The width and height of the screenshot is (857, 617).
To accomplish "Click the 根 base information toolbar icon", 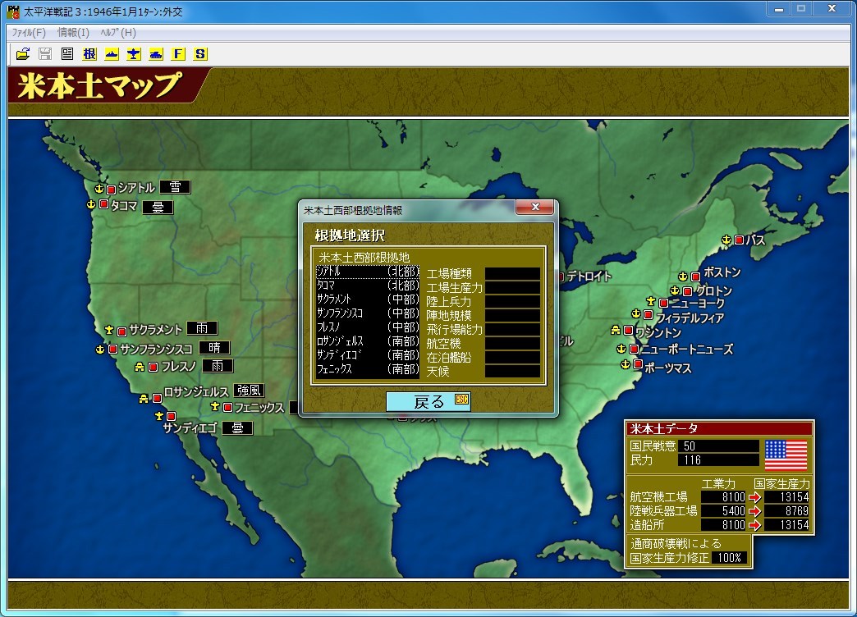I will (89, 53).
